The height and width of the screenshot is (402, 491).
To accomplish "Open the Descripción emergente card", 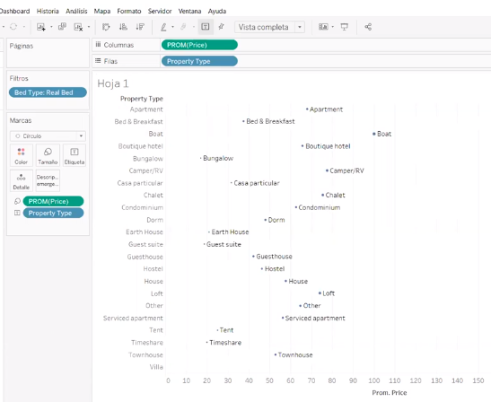I will [x=48, y=180].
